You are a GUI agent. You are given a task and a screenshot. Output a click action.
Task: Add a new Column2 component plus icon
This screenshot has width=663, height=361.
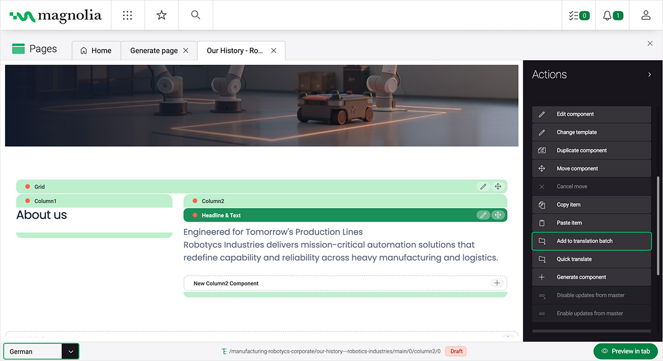click(x=497, y=283)
